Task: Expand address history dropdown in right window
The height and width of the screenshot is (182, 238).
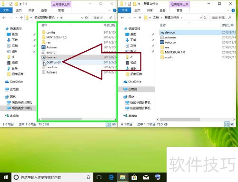Action: pos(201,18)
